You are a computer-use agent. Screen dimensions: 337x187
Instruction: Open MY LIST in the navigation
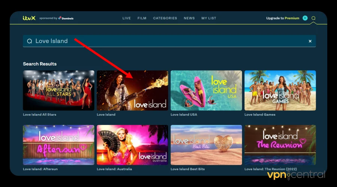[x=209, y=18]
